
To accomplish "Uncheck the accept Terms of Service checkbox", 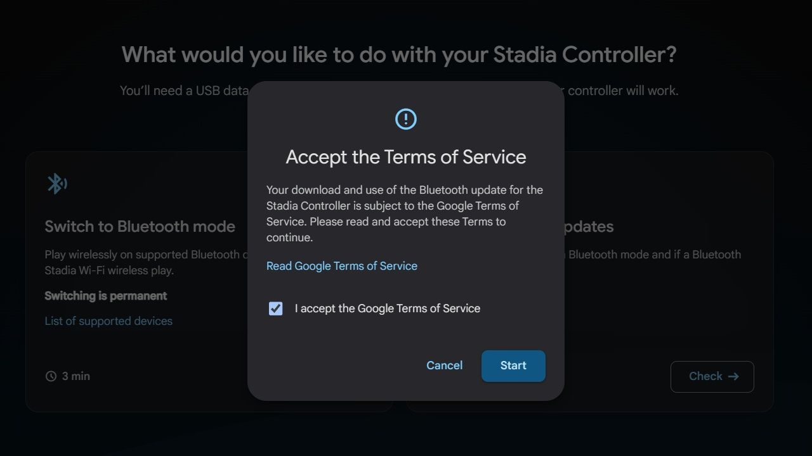I will pyautogui.click(x=275, y=308).
